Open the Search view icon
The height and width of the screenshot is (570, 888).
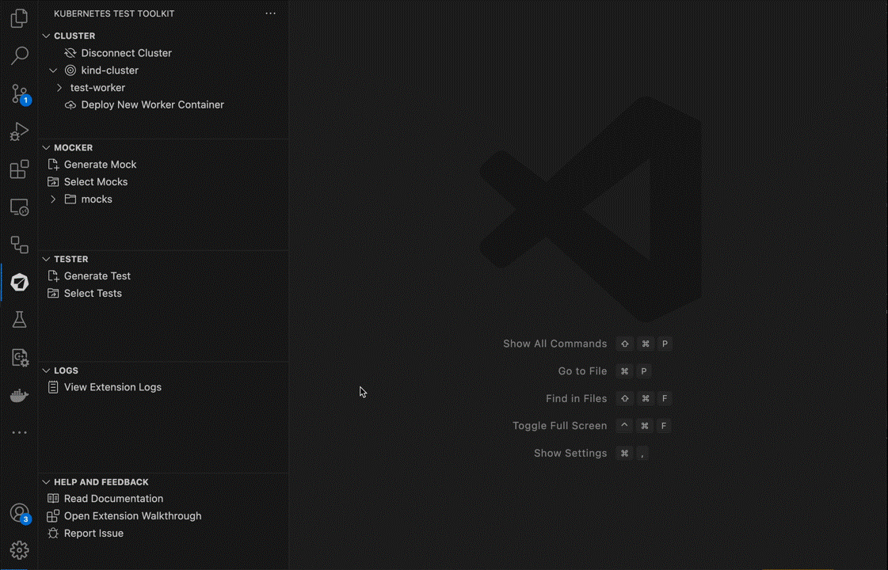pyautogui.click(x=19, y=55)
